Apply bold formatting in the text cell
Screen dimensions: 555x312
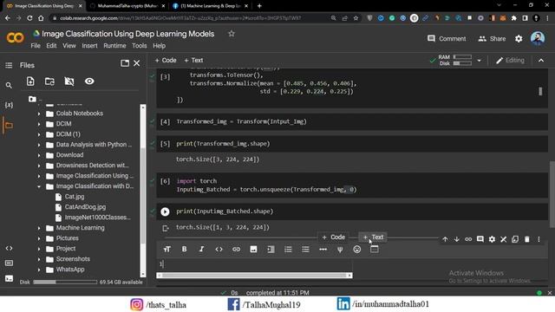[x=185, y=250]
